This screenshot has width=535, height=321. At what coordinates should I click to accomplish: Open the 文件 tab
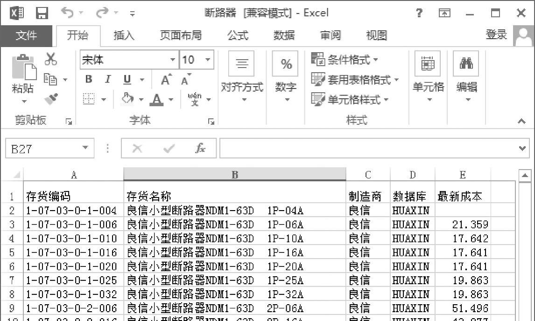tap(26, 35)
